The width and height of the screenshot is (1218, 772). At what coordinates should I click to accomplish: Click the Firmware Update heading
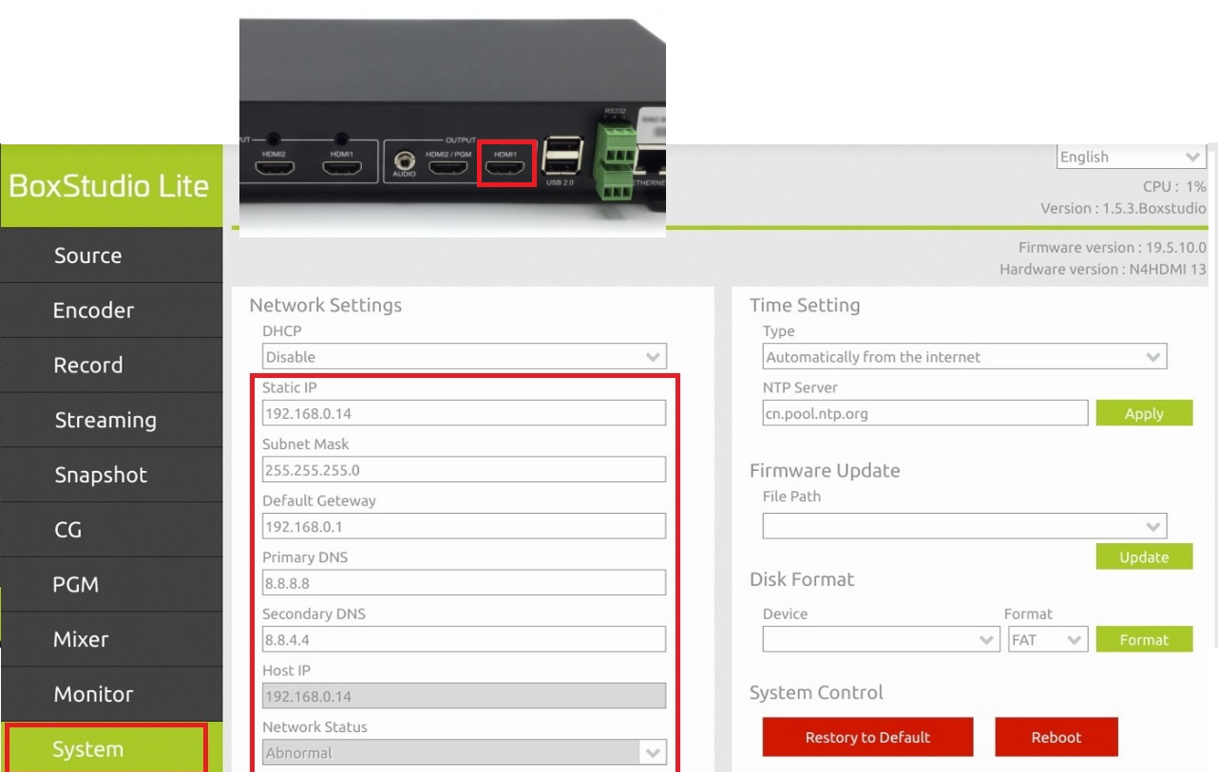click(824, 470)
